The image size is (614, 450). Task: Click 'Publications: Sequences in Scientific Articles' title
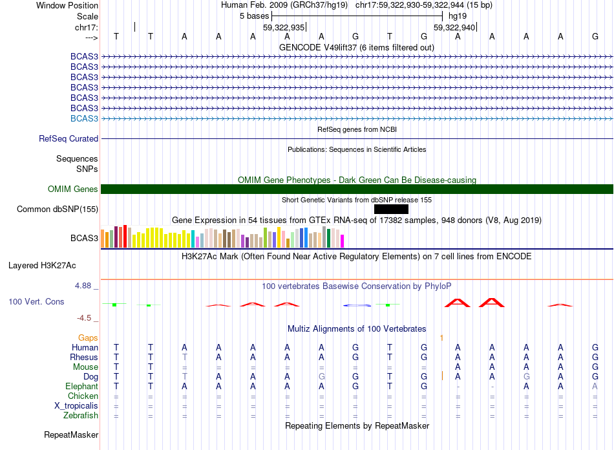point(357,149)
